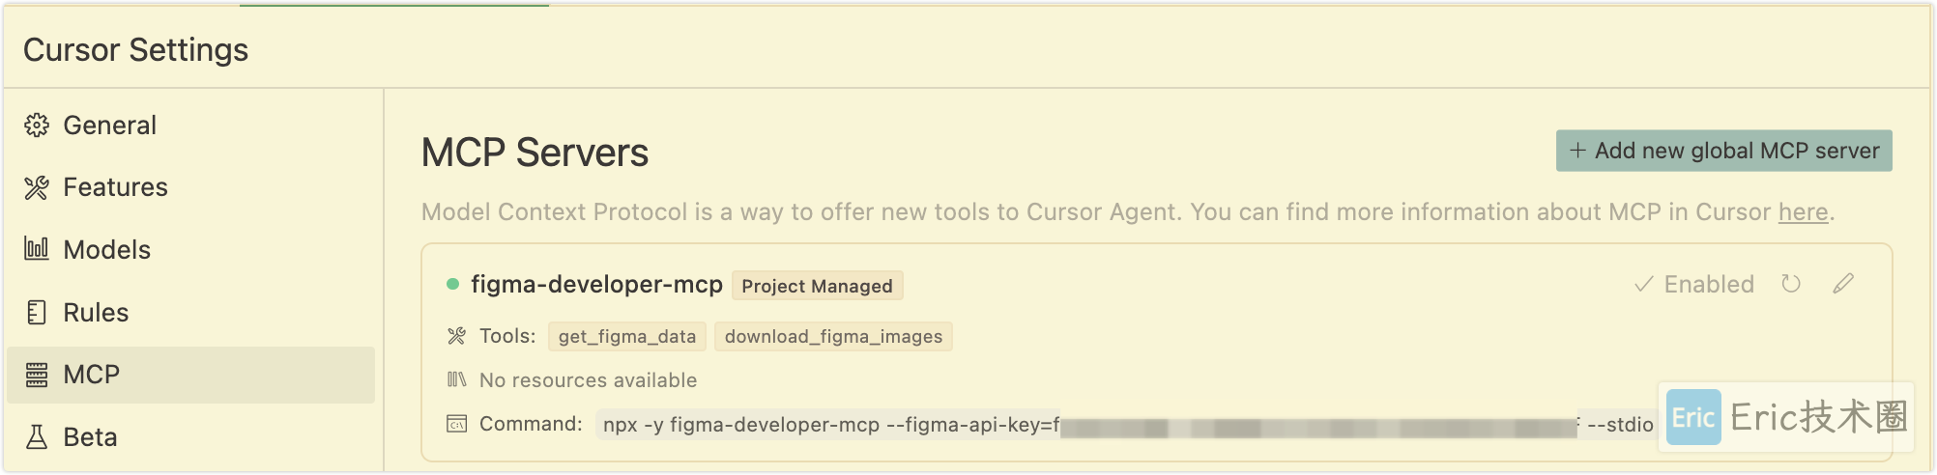Add new global MCP server
Screen dimensions: 1937x475
[x=1723, y=151]
